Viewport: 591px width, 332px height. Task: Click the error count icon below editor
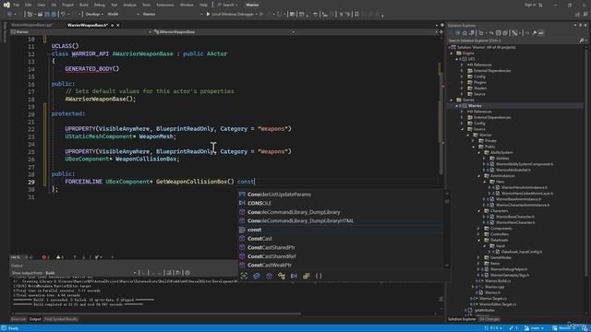(44, 257)
